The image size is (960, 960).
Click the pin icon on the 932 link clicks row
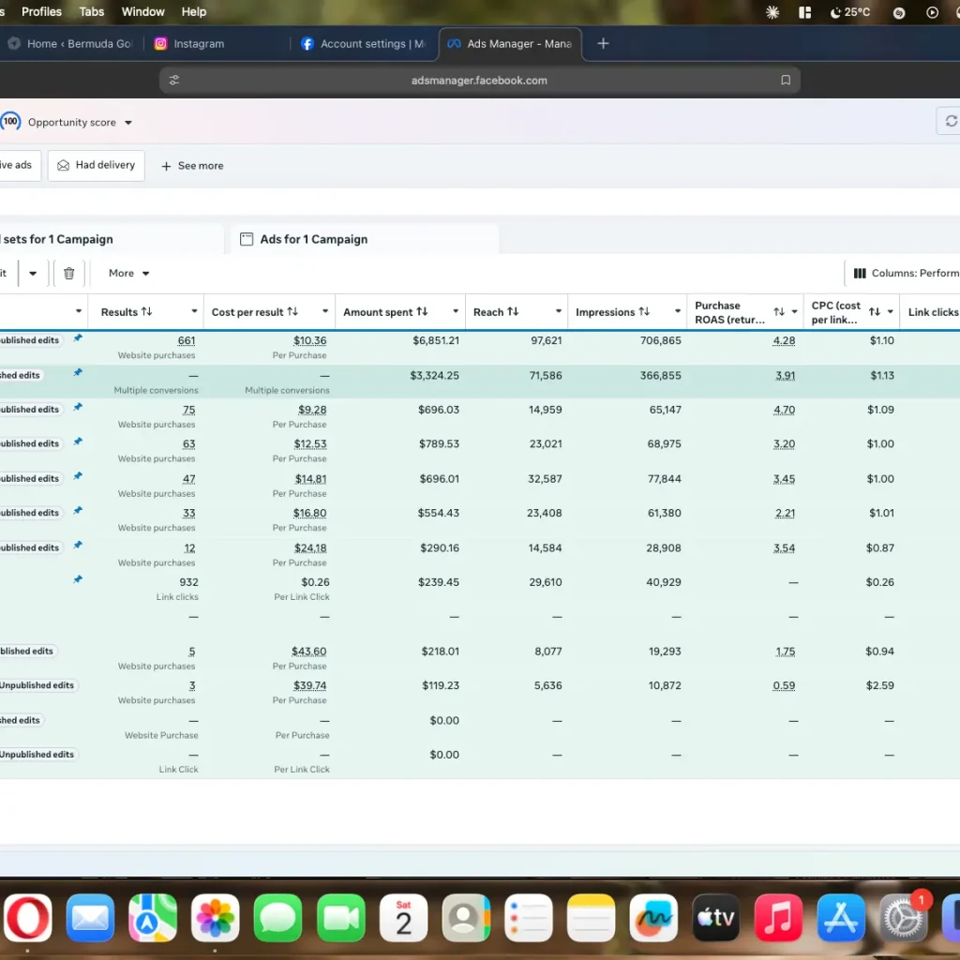pos(78,579)
